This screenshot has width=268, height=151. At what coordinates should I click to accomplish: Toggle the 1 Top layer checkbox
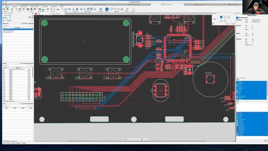click(237, 113)
